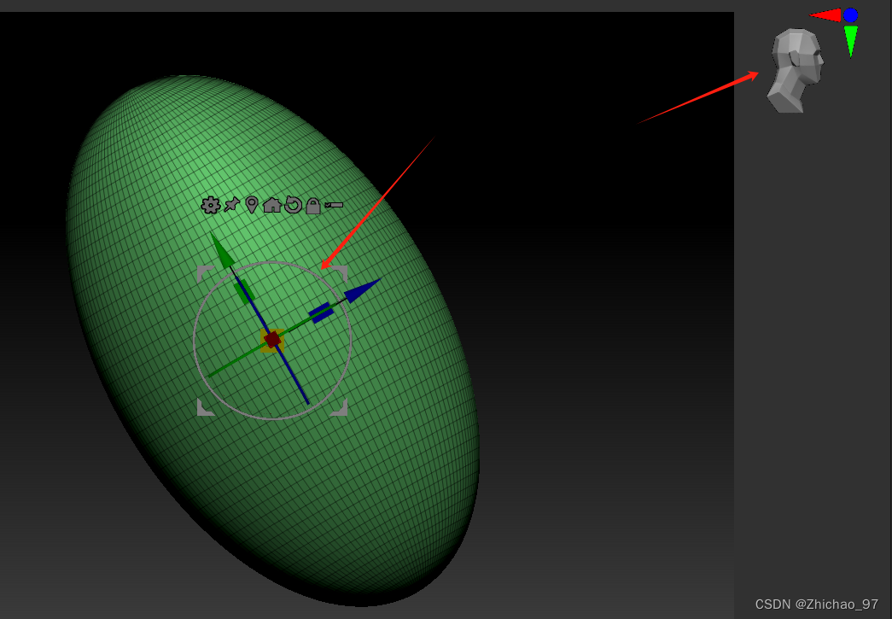The width and height of the screenshot is (892, 619).
Task: Click the location marker gizmo icon
Action: 252,205
